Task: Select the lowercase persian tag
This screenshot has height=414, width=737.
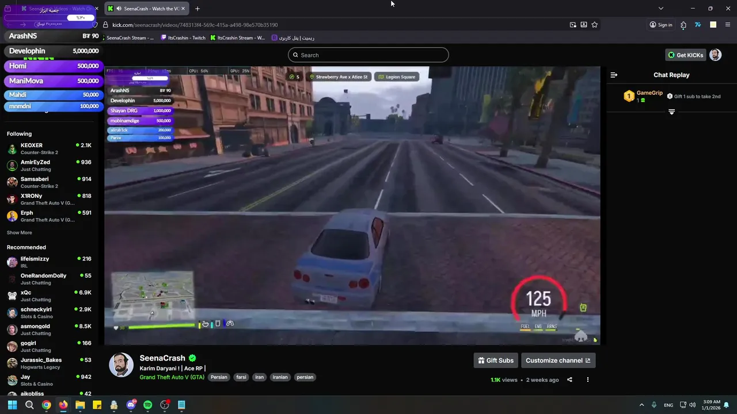Action: (305, 377)
